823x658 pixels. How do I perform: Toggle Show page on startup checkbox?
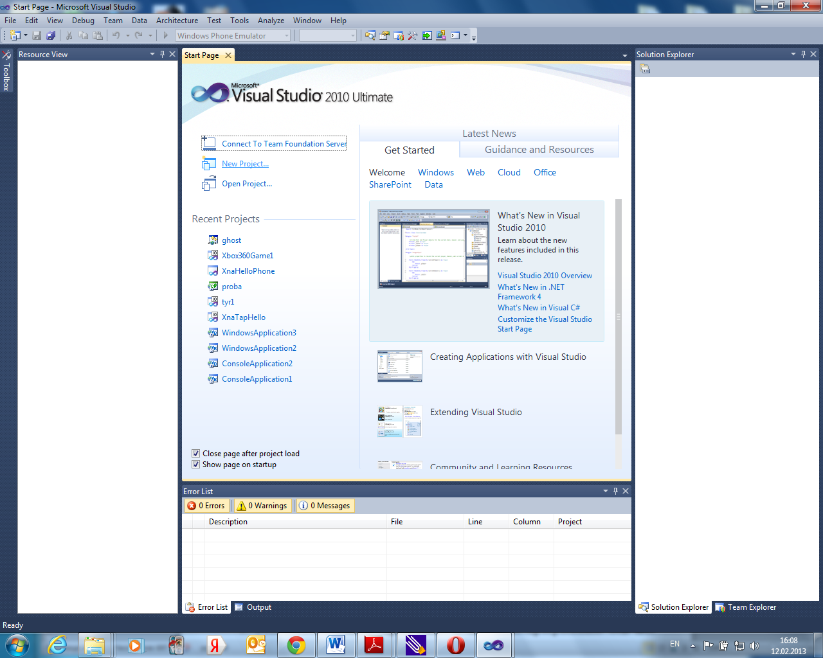click(195, 465)
